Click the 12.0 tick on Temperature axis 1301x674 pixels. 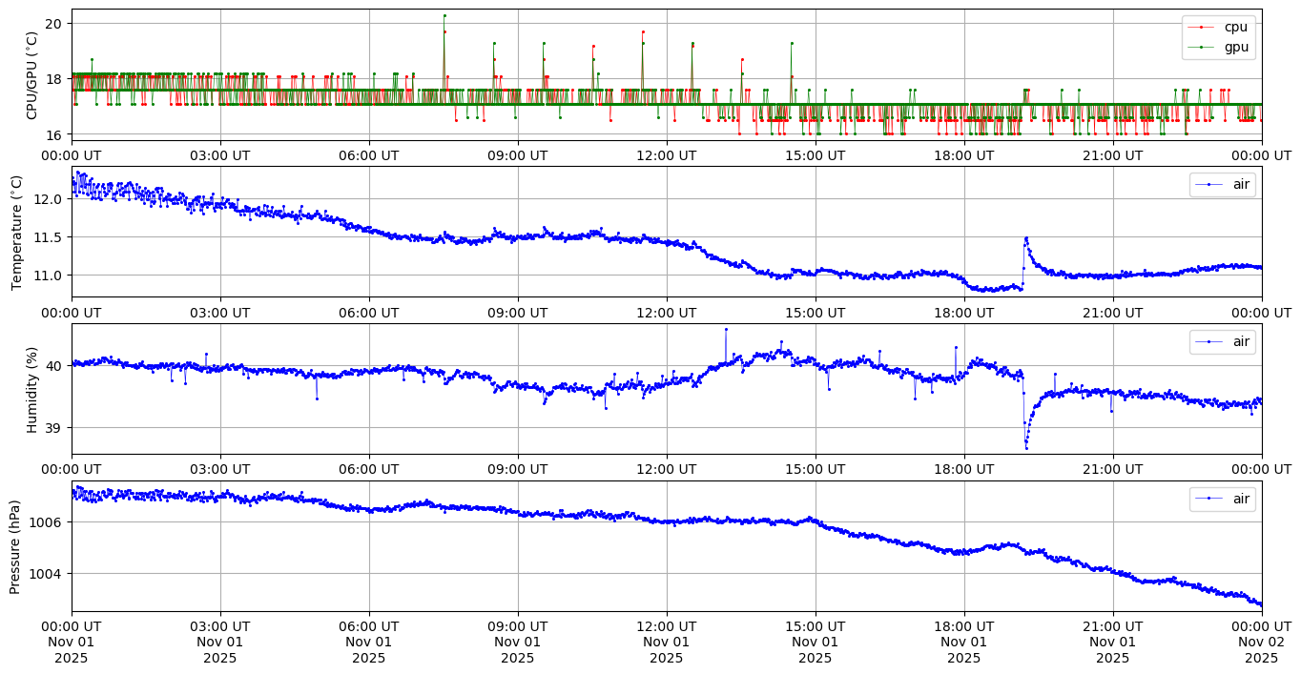pos(48,199)
